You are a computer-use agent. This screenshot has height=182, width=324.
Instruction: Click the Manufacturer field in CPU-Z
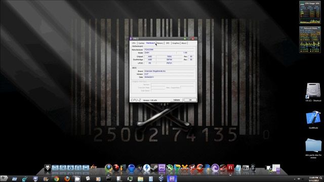tap(169, 50)
